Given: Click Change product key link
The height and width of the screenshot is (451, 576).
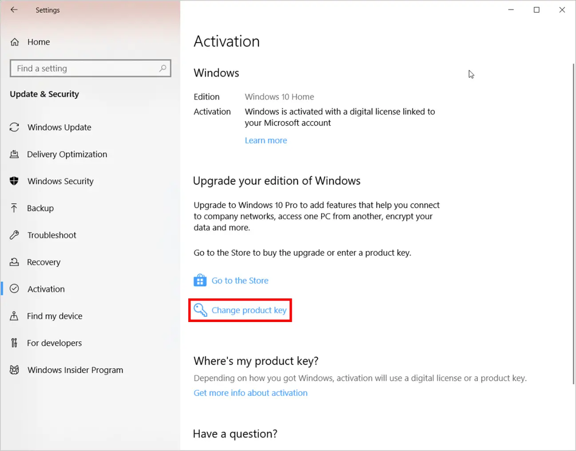Looking at the screenshot, I should [x=249, y=310].
